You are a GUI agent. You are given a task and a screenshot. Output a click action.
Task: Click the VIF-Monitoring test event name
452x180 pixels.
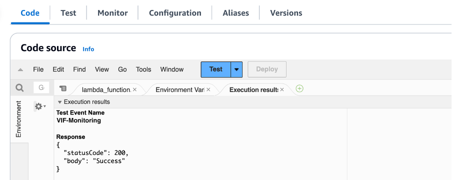(78, 120)
